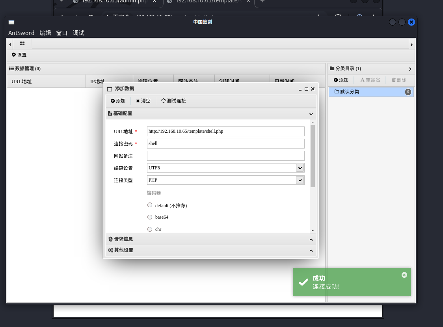Select the chr encoder radio
Image resolution: width=443 pixels, height=327 pixels.
[150, 229]
